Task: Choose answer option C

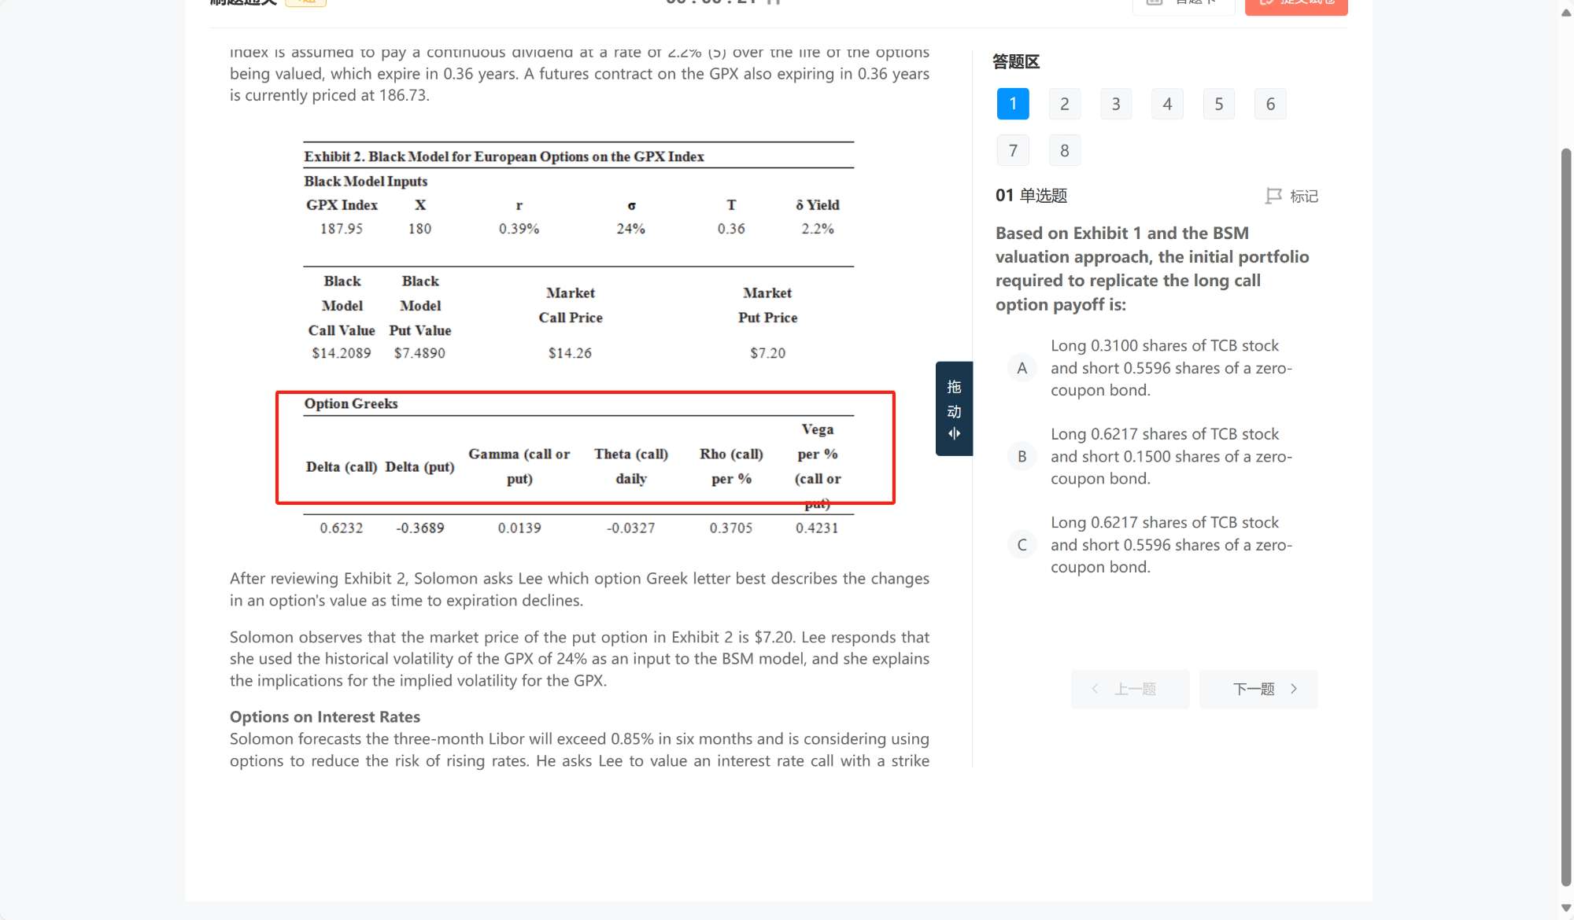Action: (1022, 545)
